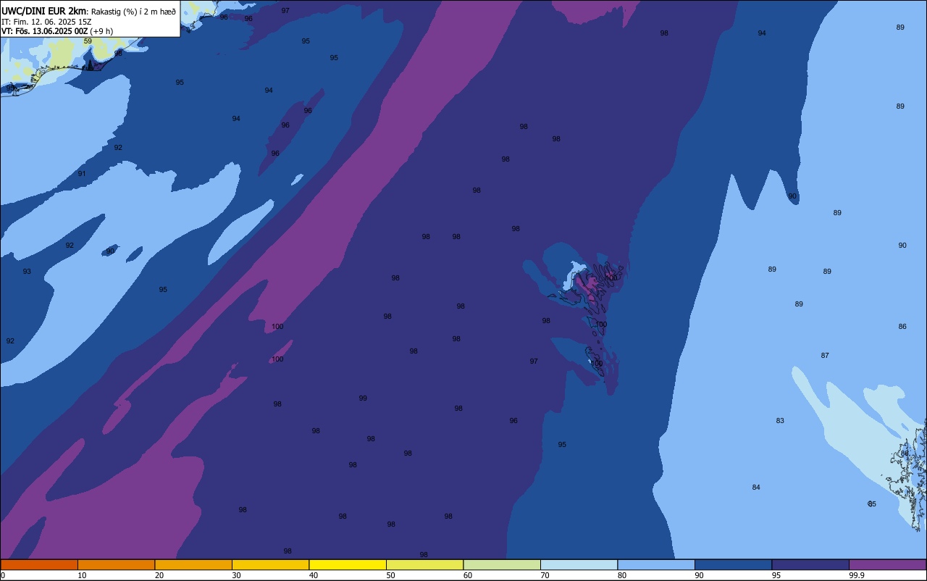Viewport: 927px width, 581px height.
Task: Select the 95–99.9 dark navy legend swatch
Action: tap(810, 564)
